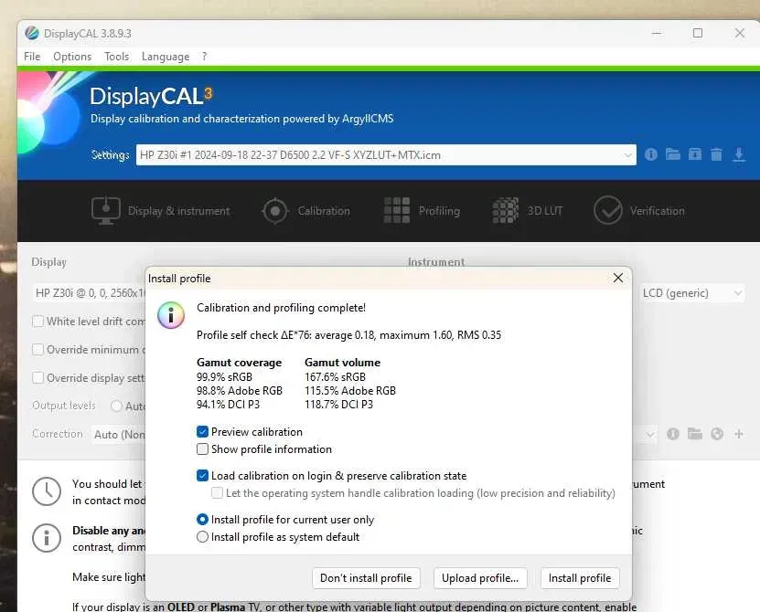Click the 98.8% Adobe RGB coverage value
This screenshot has height=612, width=760.
tap(240, 390)
